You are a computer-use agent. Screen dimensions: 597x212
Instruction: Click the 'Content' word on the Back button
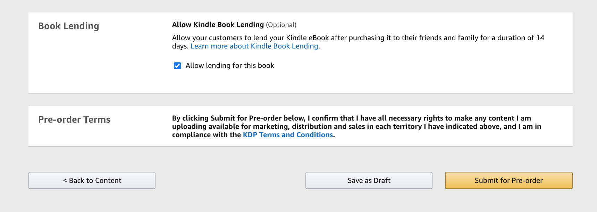108,180
